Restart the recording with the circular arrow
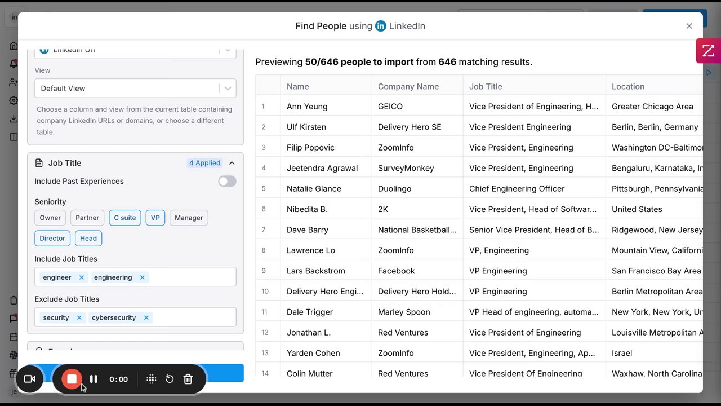Viewport: 721px width, 406px height. (x=170, y=379)
